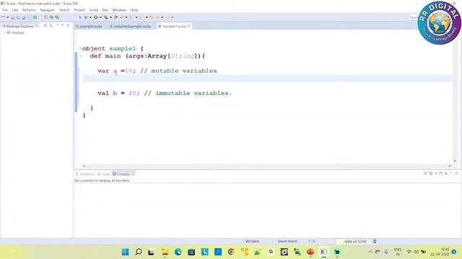This screenshot has width=462, height=259.
Task: Open the Project menu
Action: 79,10
